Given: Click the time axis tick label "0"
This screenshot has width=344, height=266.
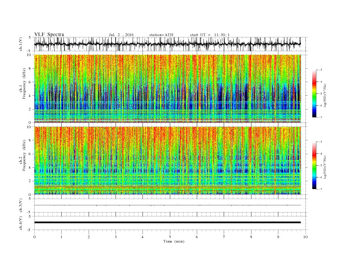Looking at the screenshot, I should click(34, 237).
